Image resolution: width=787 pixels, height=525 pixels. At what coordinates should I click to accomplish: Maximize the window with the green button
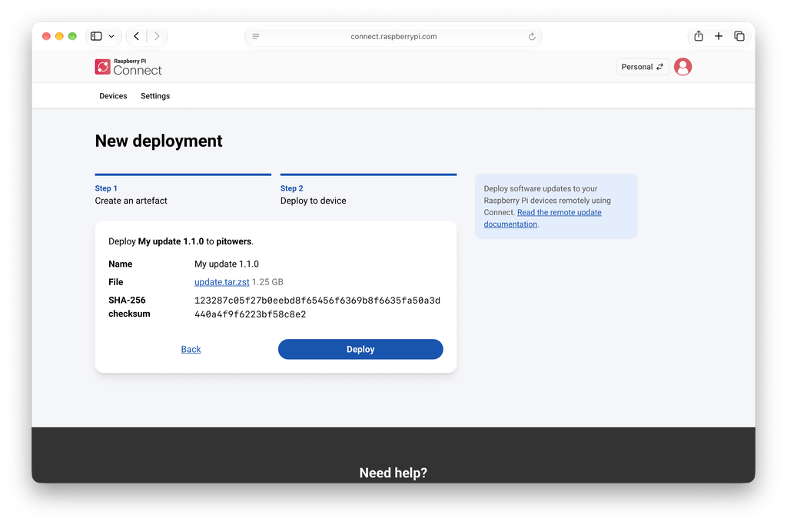click(x=72, y=36)
